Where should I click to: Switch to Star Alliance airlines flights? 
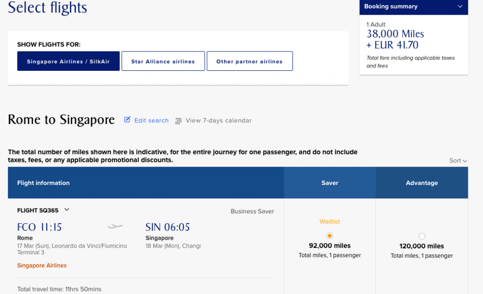coord(163,61)
